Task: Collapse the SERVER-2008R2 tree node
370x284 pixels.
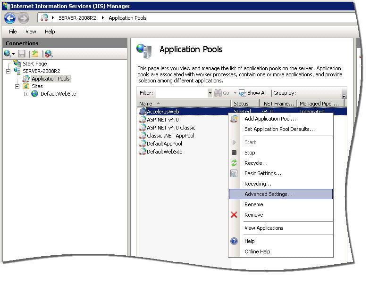Action: [8, 71]
